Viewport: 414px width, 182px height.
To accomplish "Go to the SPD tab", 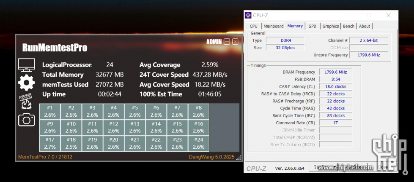I will (313, 26).
